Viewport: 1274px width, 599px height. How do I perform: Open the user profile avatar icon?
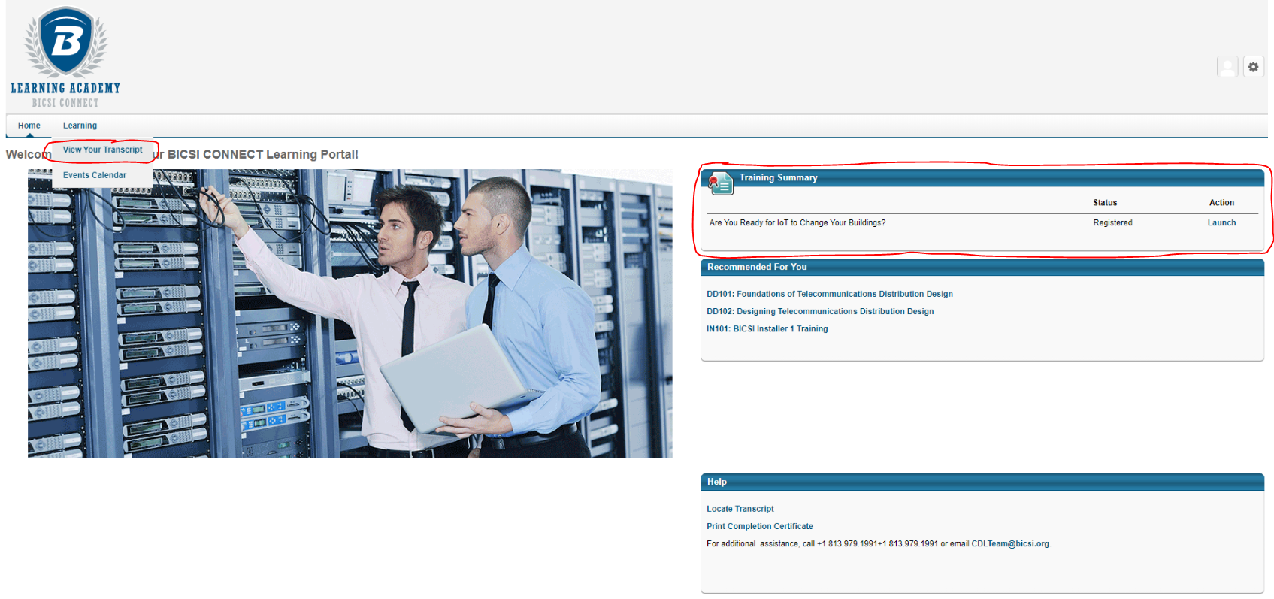(1227, 67)
